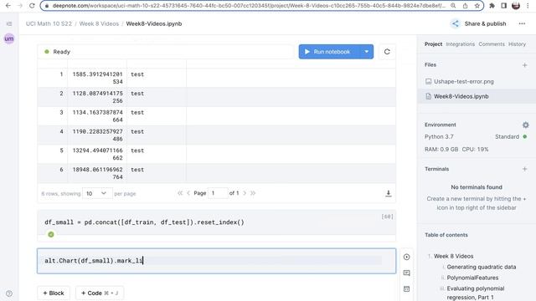Create a new terminal with the plus icon
The image size is (536, 301).
click(525, 169)
